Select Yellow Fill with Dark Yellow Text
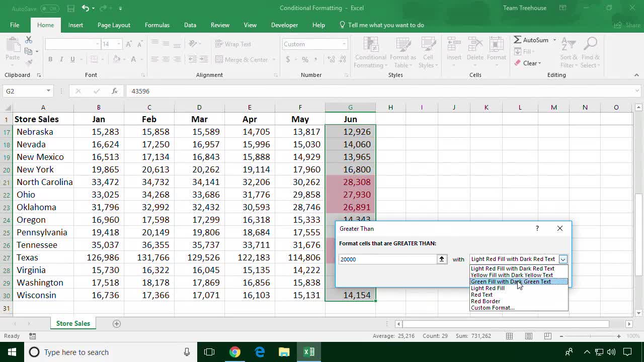 pyautogui.click(x=512, y=275)
